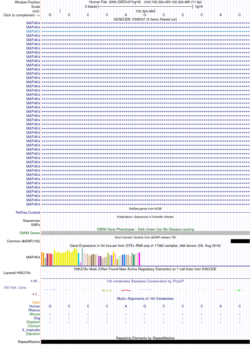Select the Elephant alignment row label
The height and width of the screenshot is (348, 250).
(x=33, y=322)
